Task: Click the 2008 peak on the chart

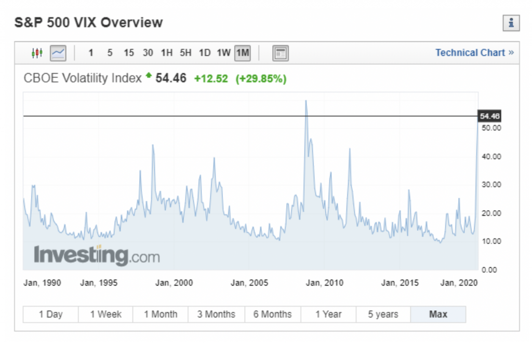Action: [305, 101]
